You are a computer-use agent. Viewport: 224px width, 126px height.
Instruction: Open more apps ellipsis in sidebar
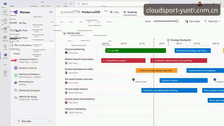click(5, 65)
